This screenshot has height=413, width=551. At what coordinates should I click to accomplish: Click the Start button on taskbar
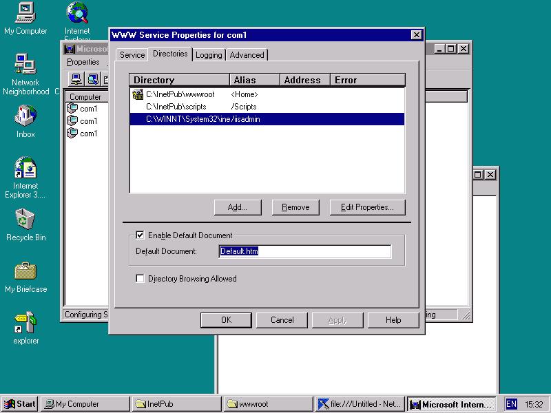[x=19, y=404]
